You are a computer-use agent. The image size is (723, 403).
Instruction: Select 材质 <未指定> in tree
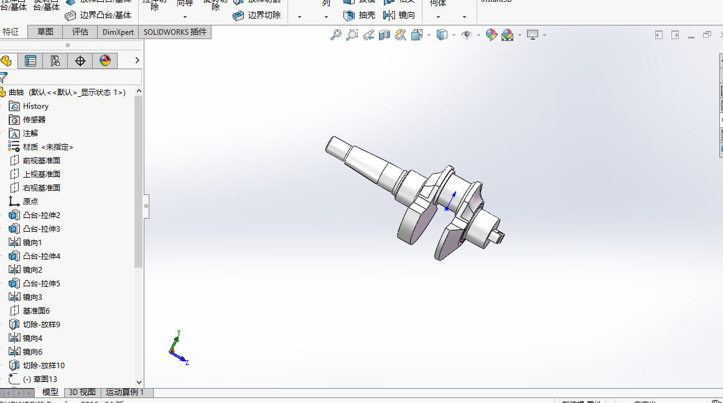pyautogui.click(x=40, y=147)
